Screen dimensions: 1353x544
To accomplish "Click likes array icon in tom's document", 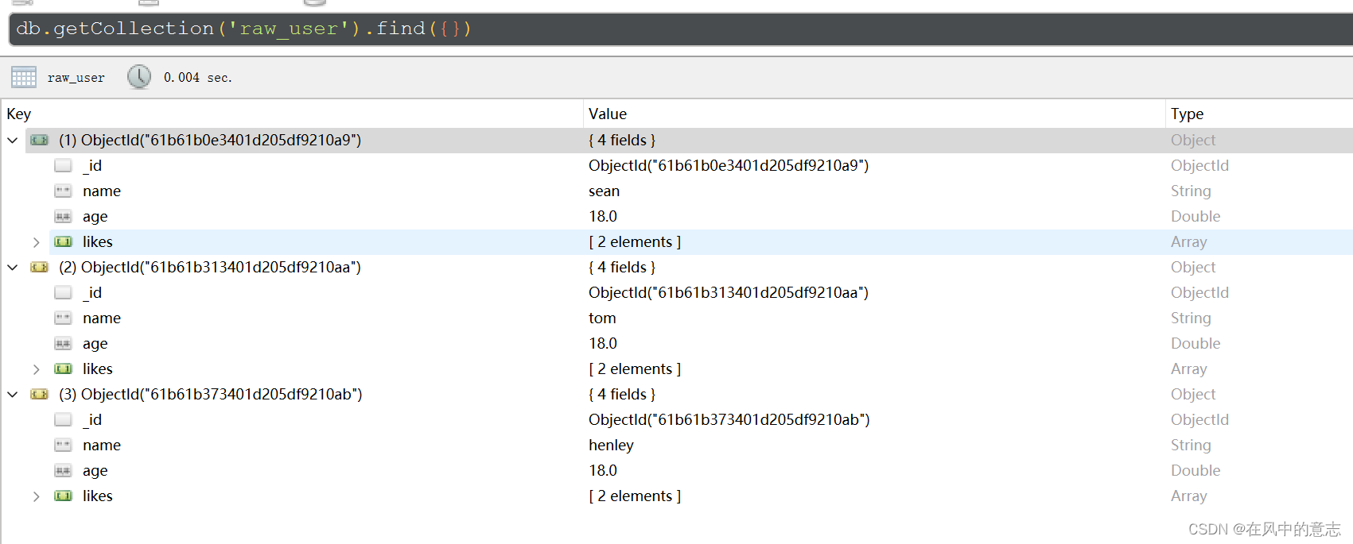I will [64, 369].
